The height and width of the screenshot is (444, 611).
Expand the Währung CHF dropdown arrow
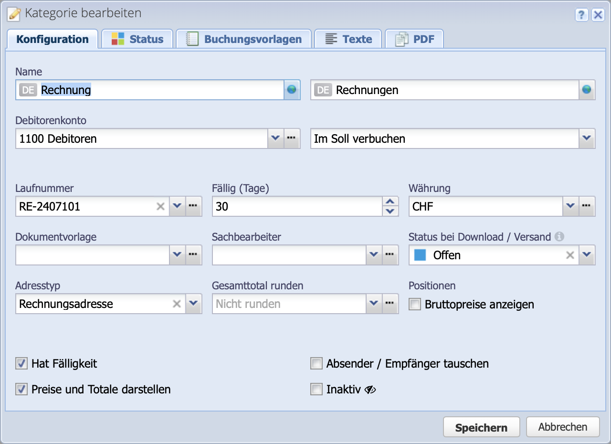571,206
